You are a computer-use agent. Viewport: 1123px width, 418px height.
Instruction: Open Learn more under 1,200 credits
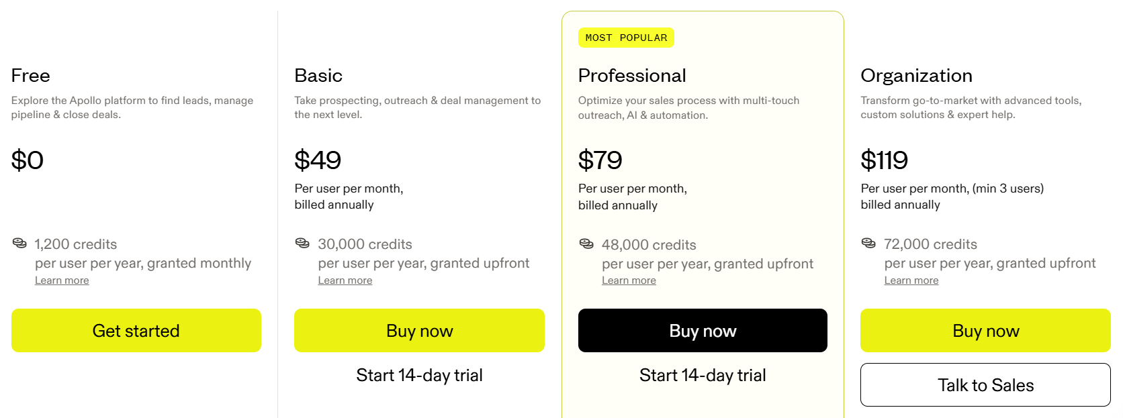coord(62,280)
